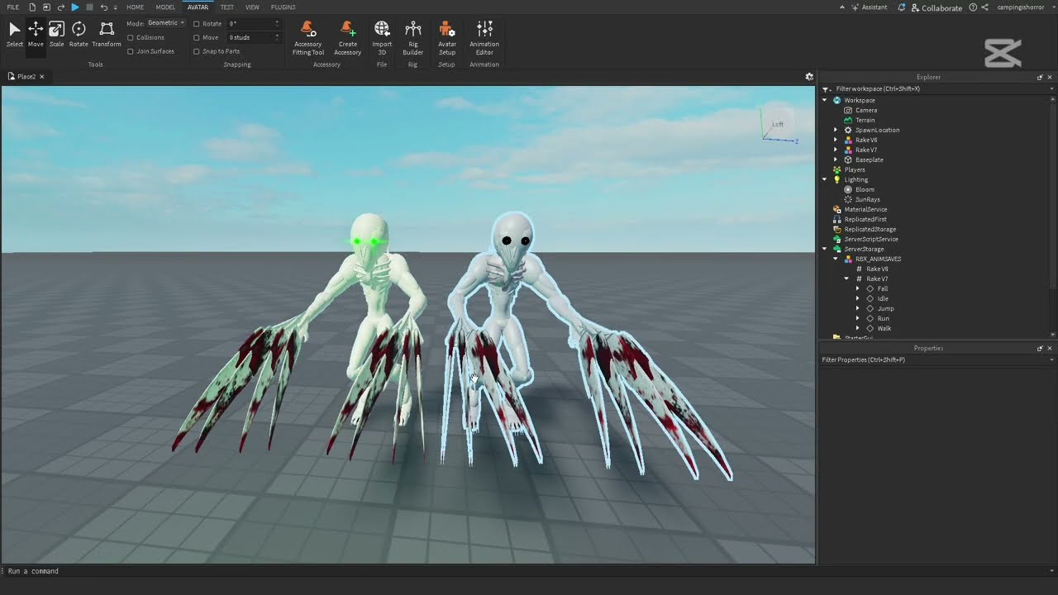Enable Rotate snapping checkbox
Image resolution: width=1058 pixels, height=595 pixels.
(x=197, y=24)
